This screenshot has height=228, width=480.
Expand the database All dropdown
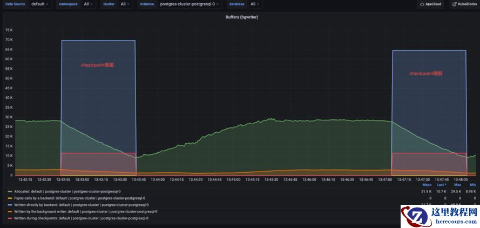(x=255, y=4)
